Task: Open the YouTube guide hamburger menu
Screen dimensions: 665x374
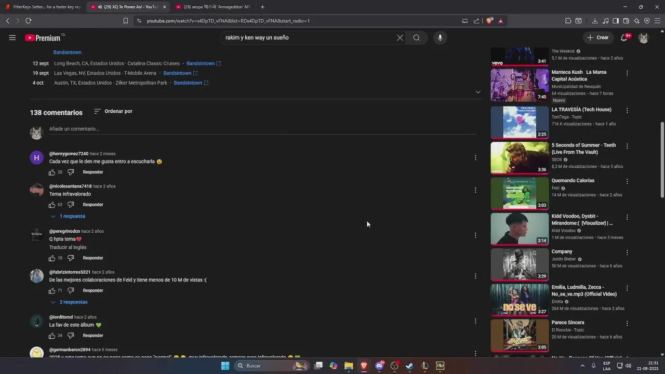Action: tap(12, 37)
